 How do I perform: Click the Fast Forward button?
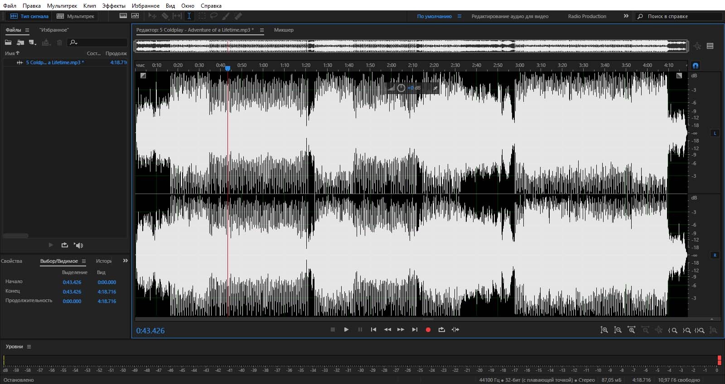(x=401, y=330)
